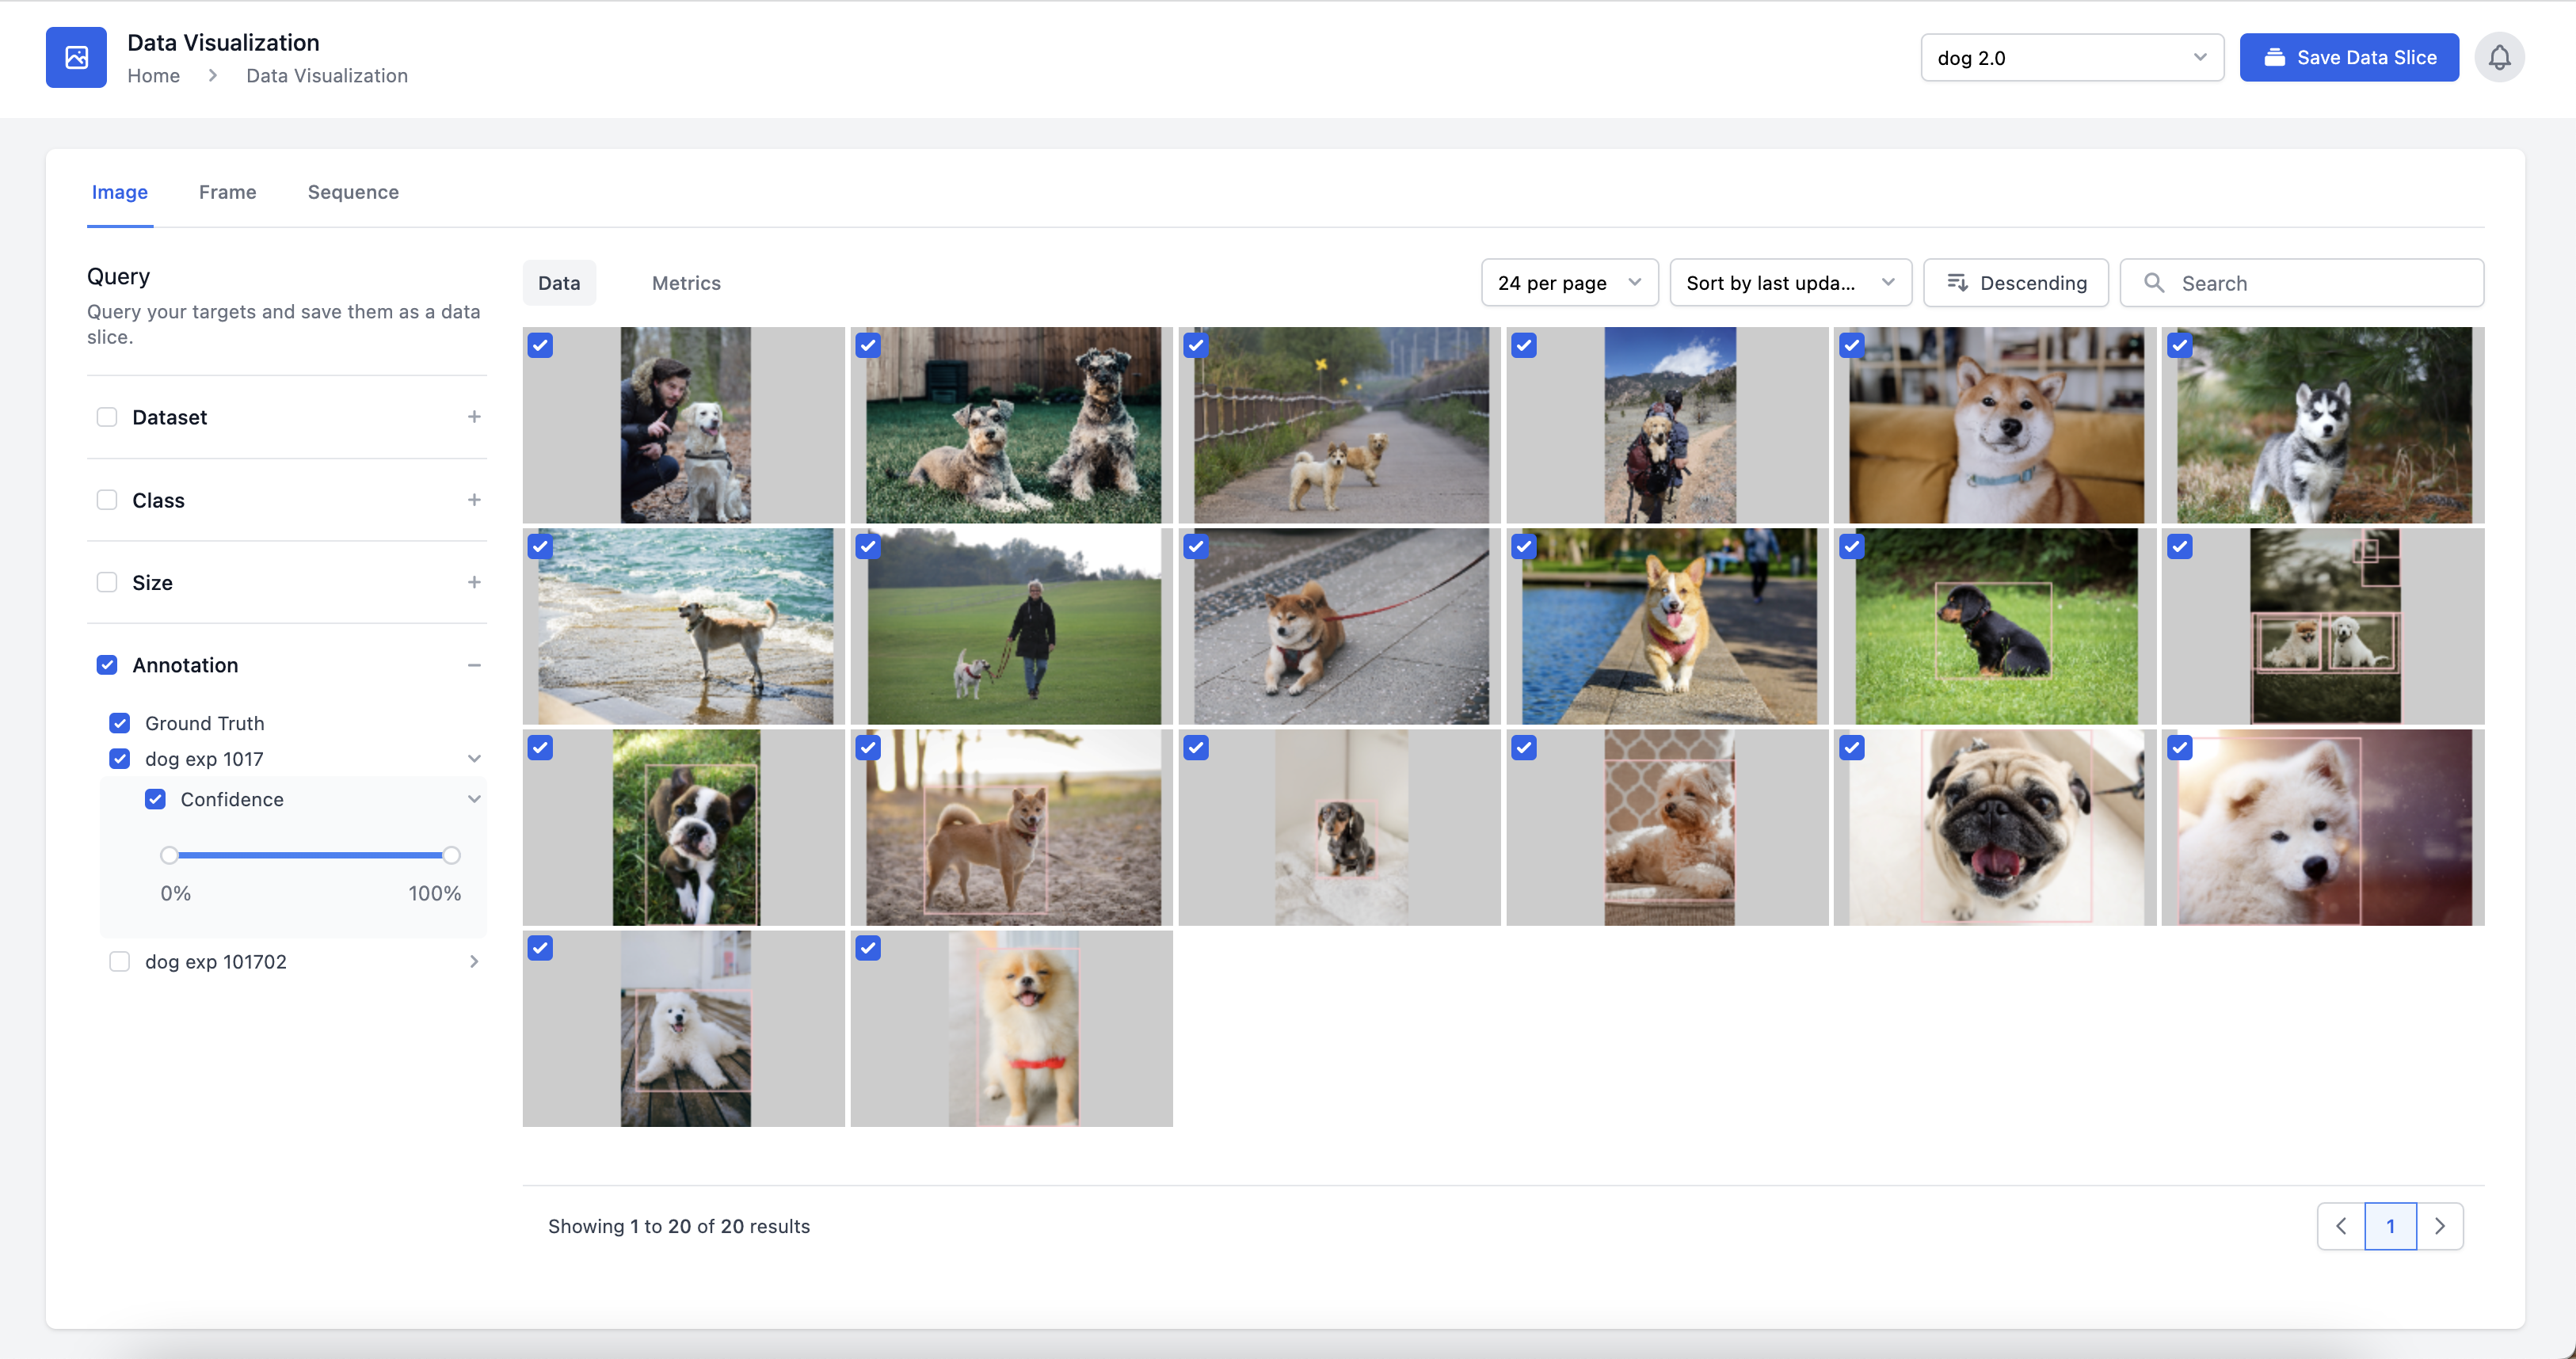Uncheck the Ground Truth checkbox
Image resolution: width=2576 pixels, height=1359 pixels.
[120, 723]
